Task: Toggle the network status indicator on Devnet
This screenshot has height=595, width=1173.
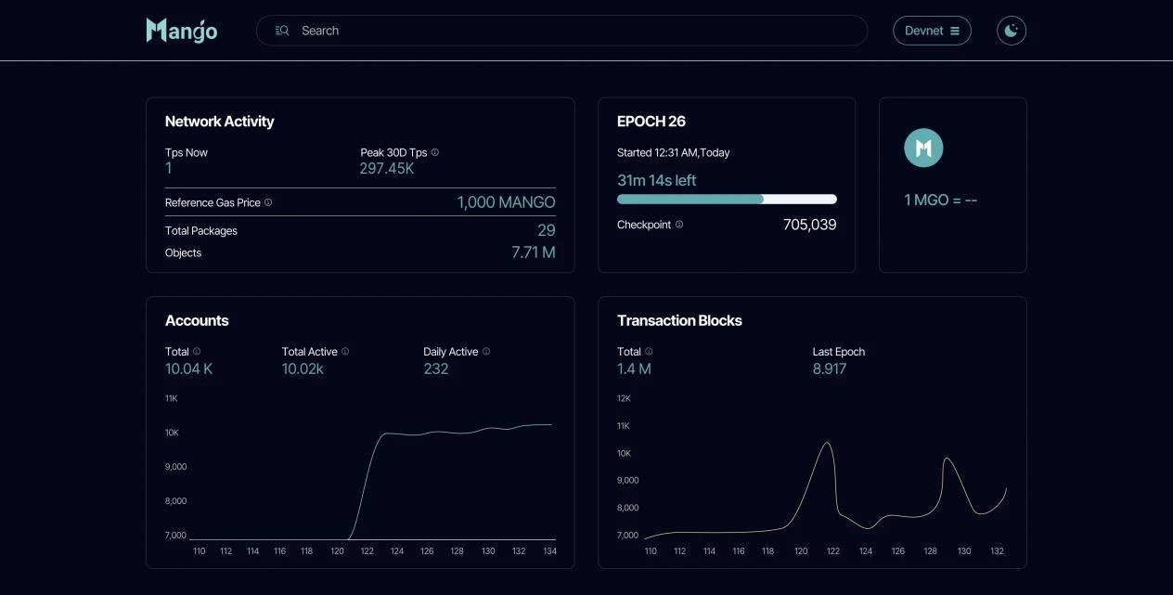Action: pyautogui.click(x=932, y=30)
